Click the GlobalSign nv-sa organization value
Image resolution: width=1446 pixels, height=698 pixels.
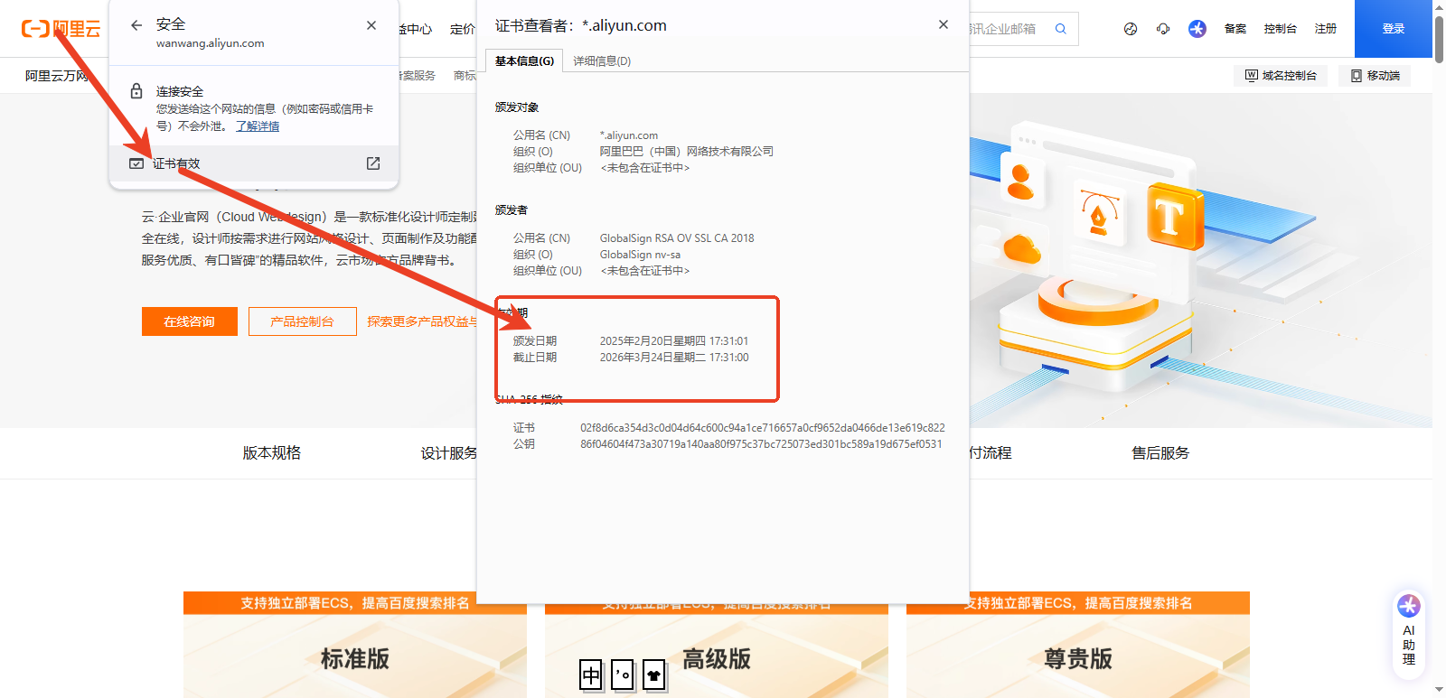tap(640, 255)
